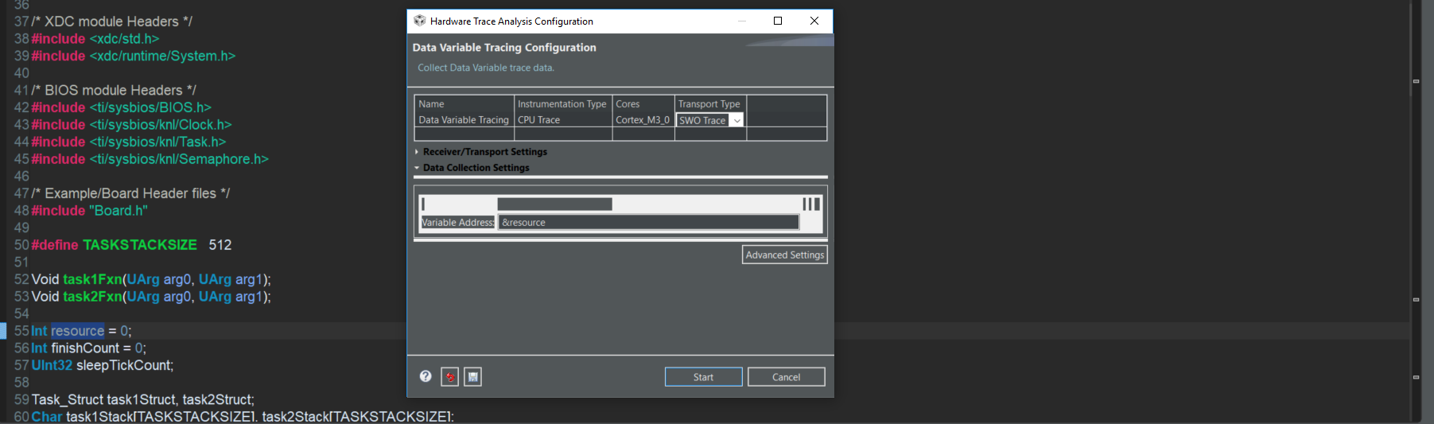
Task: Click the Transport Type column header
Action: pos(710,104)
